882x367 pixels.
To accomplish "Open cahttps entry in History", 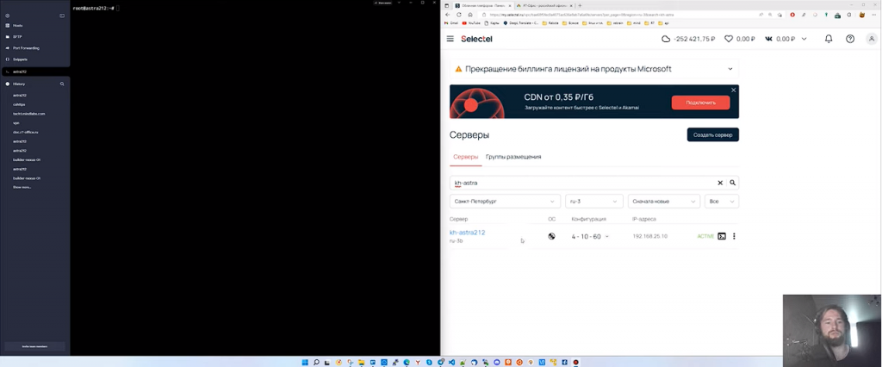I will pyautogui.click(x=19, y=104).
